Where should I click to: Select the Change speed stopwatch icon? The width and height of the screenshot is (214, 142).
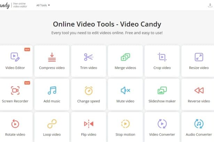89,90
